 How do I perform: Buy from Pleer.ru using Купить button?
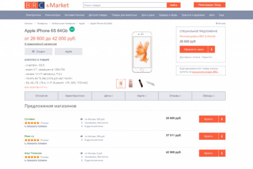point(209,136)
